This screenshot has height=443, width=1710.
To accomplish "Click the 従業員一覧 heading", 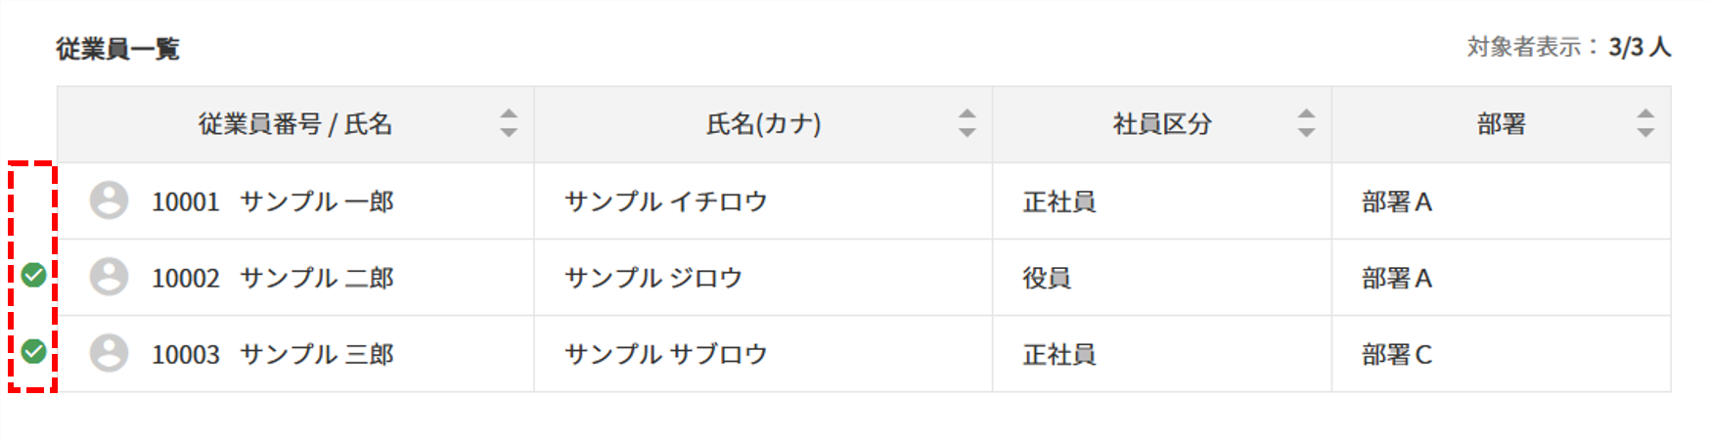I will (117, 49).
